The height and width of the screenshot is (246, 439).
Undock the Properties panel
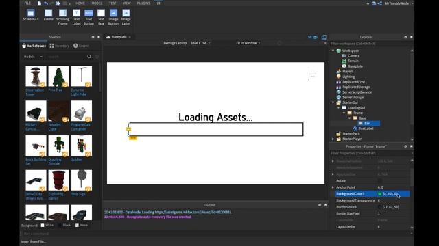405,146
